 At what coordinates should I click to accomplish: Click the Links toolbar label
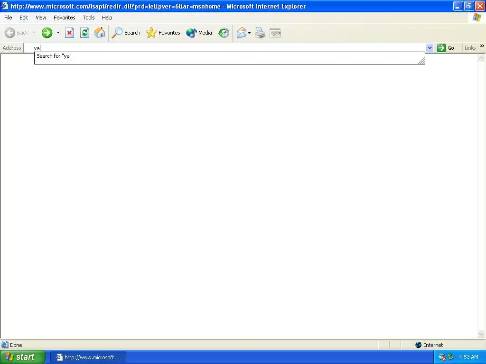[x=470, y=48]
